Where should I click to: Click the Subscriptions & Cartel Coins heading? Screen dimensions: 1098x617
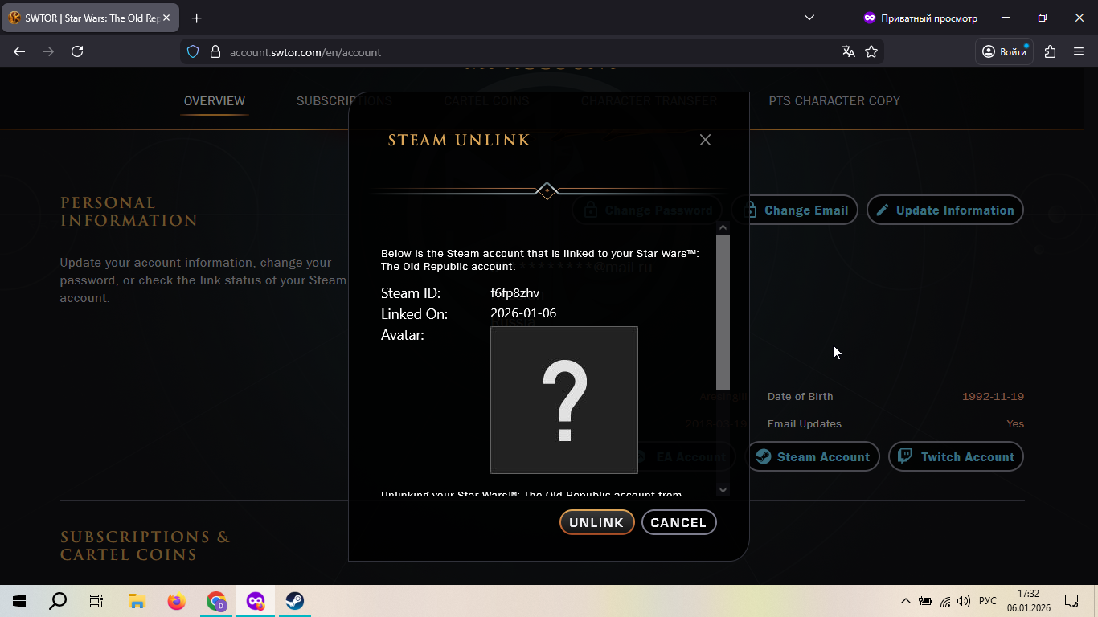(x=145, y=545)
